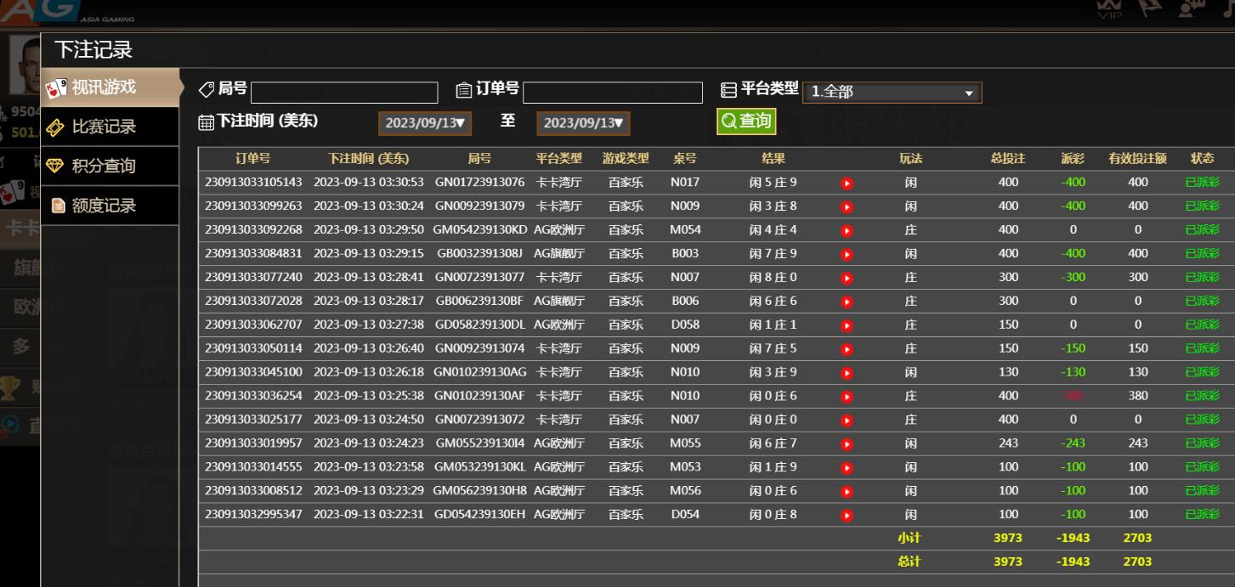
Task: Play replay for the last row, table D054
Action: click(x=847, y=515)
